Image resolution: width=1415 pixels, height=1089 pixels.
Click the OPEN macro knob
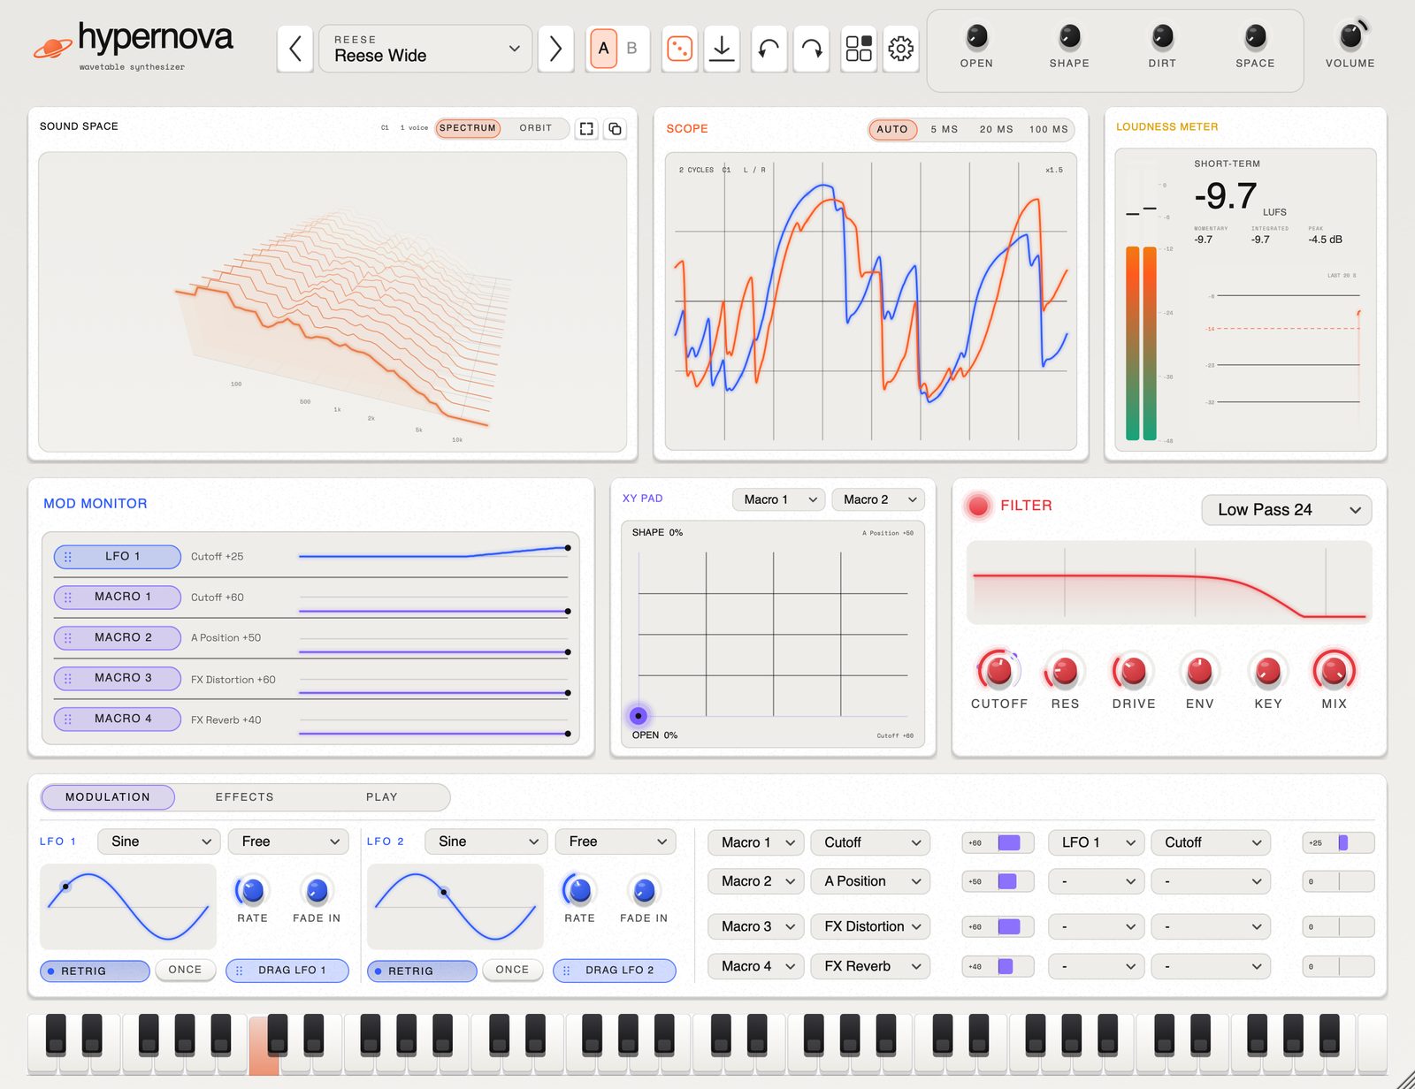[976, 37]
